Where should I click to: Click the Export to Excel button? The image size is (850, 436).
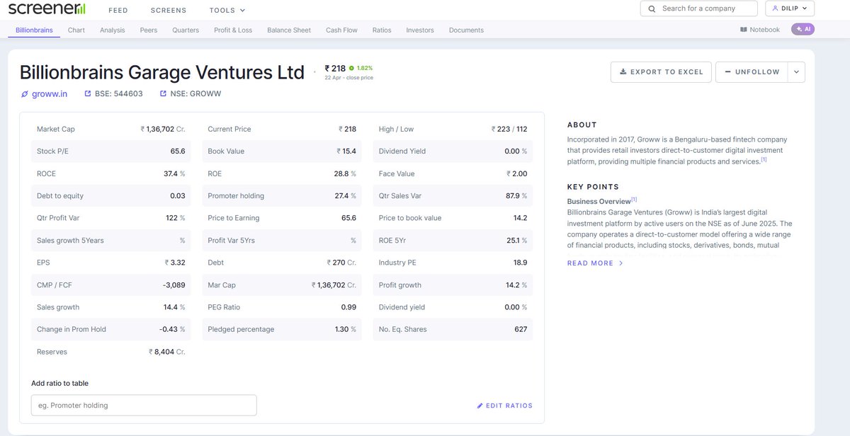point(661,71)
